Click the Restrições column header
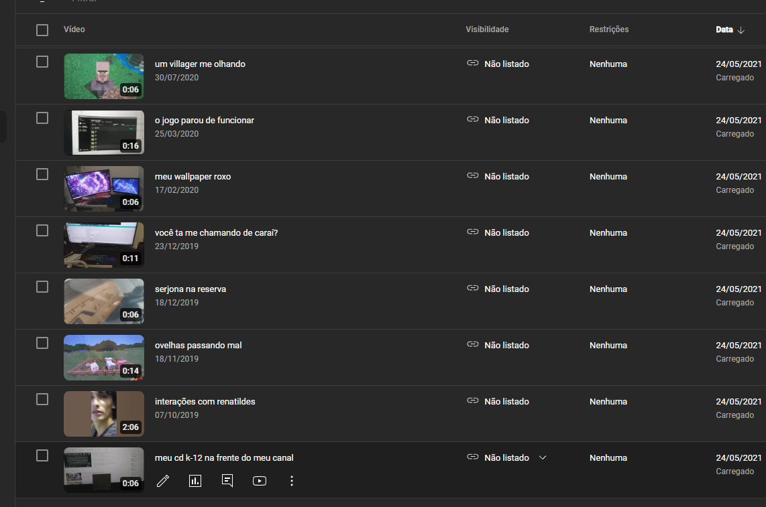This screenshot has height=507, width=766. coord(608,29)
